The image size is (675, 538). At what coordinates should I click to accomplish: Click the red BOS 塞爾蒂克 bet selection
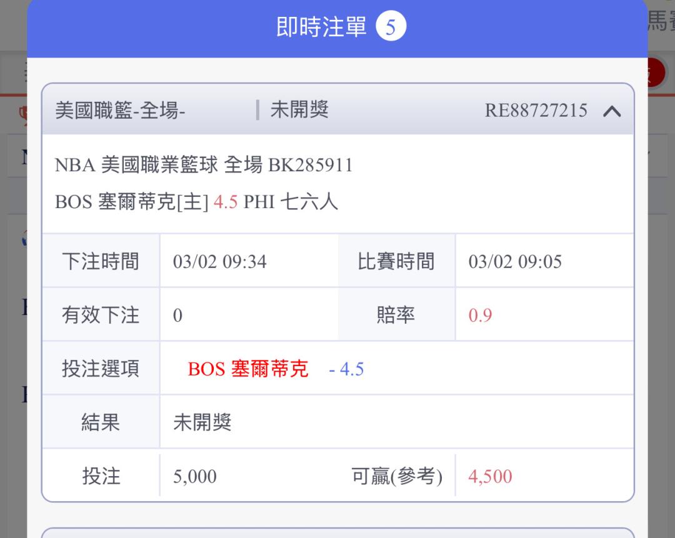pyautogui.click(x=247, y=369)
